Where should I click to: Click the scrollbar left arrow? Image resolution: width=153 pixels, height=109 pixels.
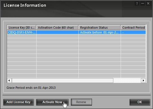9,81
